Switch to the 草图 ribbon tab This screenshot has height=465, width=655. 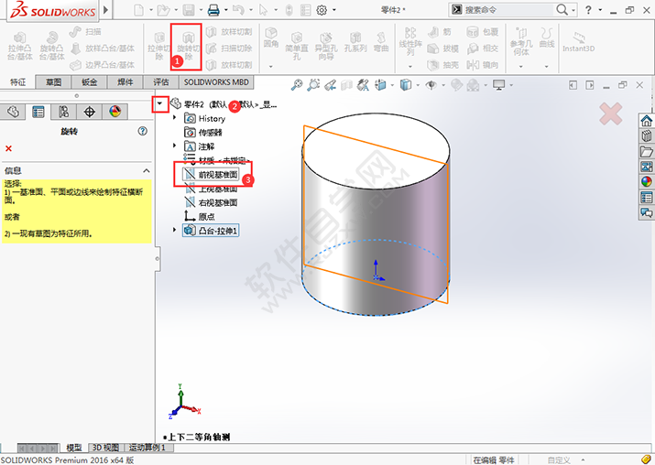click(x=54, y=82)
